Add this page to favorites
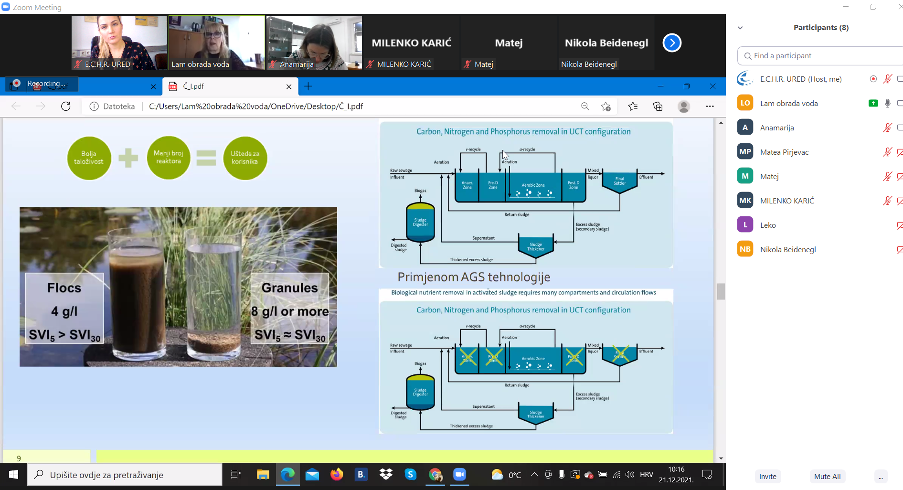 (606, 106)
